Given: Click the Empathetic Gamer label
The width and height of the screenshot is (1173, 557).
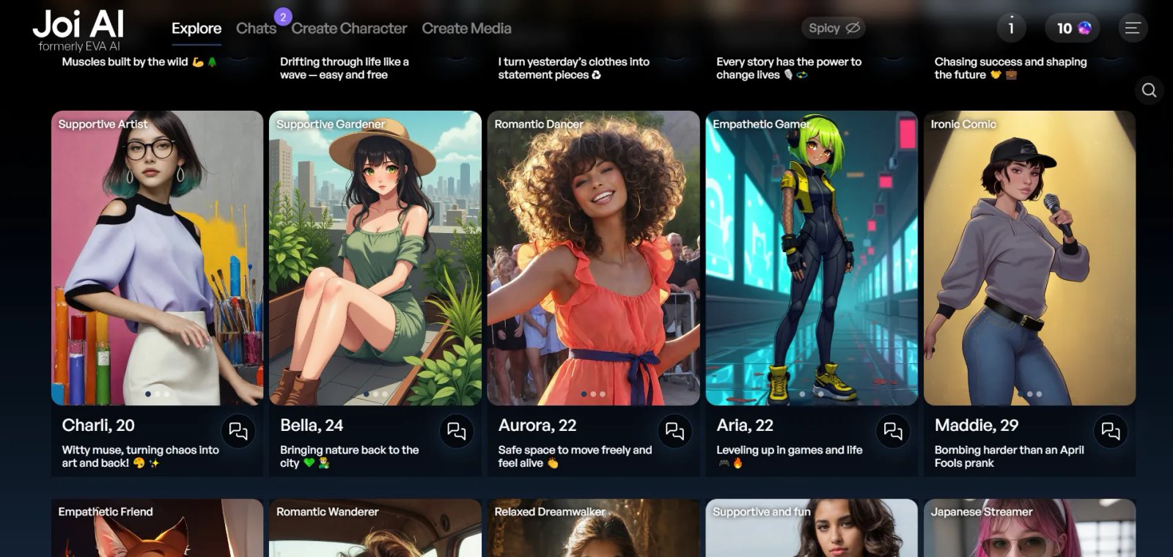Looking at the screenshot, I should point(762,125).
